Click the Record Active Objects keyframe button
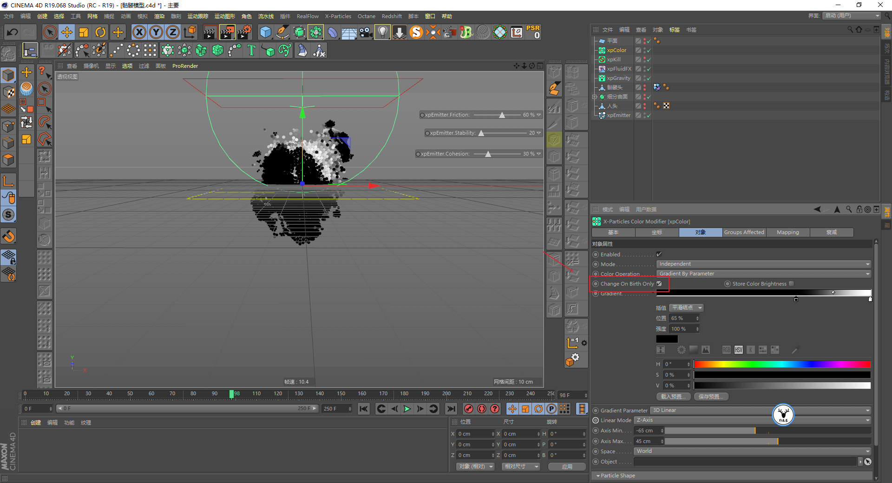This screenshot has height=483, width=892. coord(469,409)
